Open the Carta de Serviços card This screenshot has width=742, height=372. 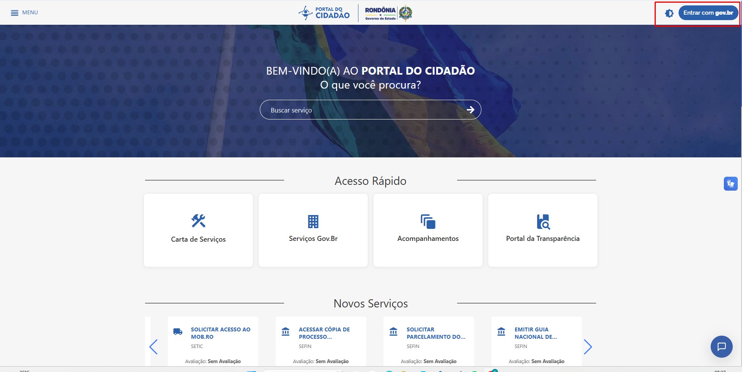coord(198,230)
